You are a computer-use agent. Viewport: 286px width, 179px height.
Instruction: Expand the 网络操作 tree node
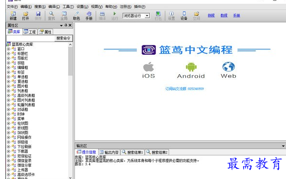point(8,137)
